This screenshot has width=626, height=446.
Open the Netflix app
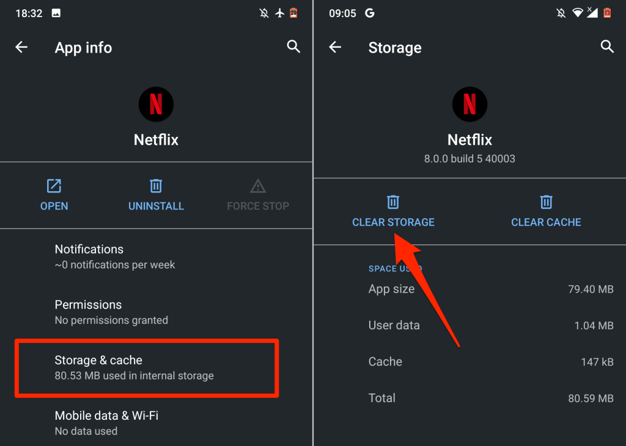click(54, 194)
